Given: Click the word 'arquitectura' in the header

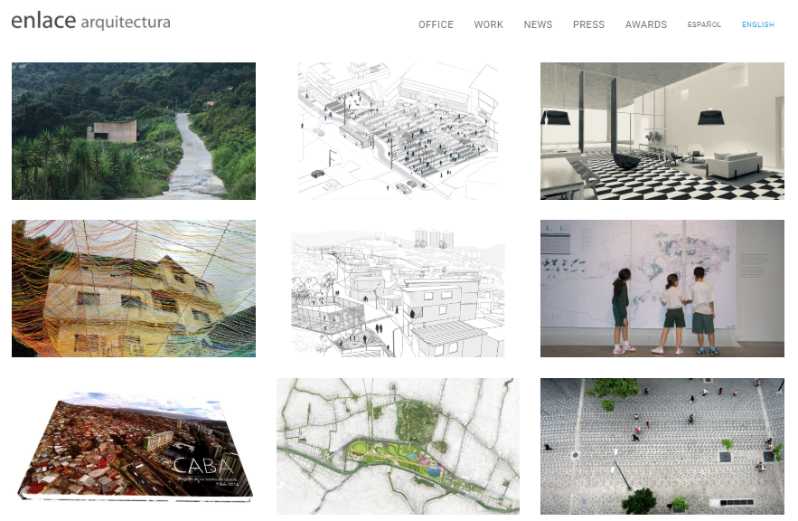Looking at the screenshot, I should point(125,22).
